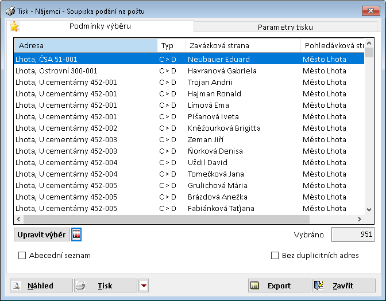
Task: Click the Vybráno count field
Action: click(353, 234)
